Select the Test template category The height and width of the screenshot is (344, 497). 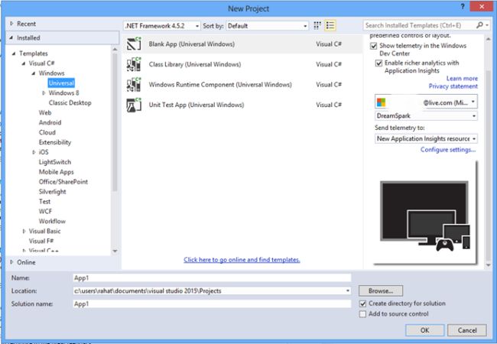point(44,202)
